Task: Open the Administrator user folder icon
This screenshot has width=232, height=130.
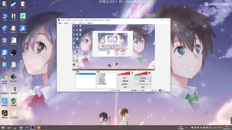Action: (x=4, y=5)
